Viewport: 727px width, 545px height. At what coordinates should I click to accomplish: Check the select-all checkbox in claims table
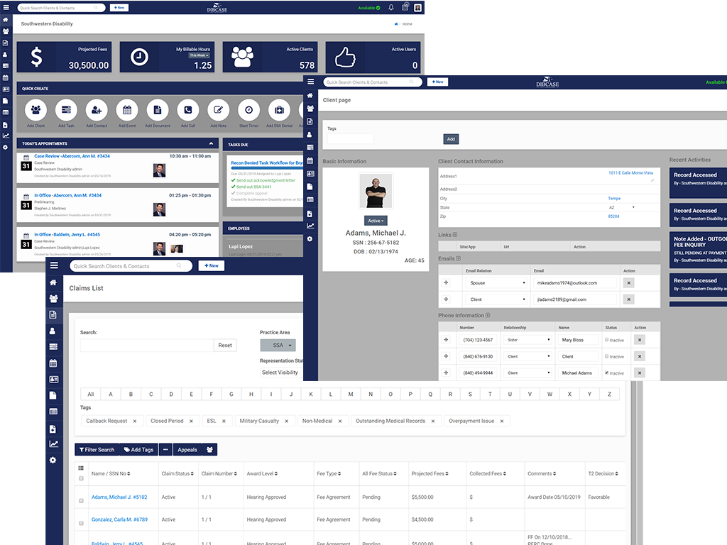coord(81,478)
